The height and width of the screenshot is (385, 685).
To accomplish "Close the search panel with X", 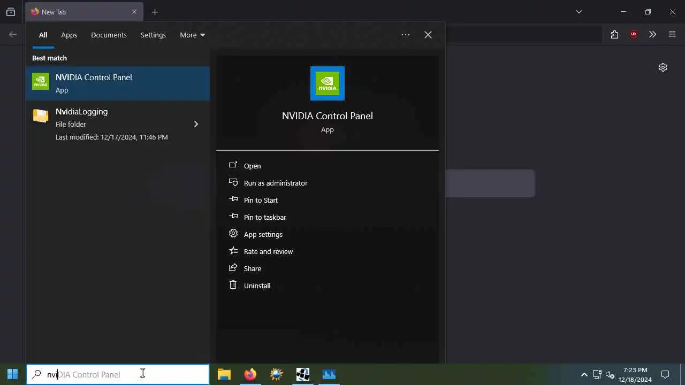I will click(428, 35).
